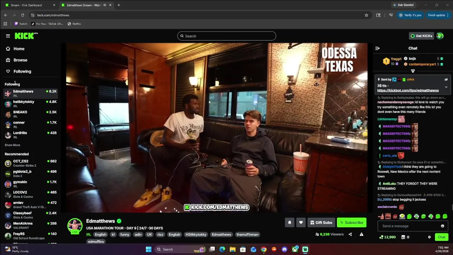Hide the pinned chat message

(x=446, y=80)
